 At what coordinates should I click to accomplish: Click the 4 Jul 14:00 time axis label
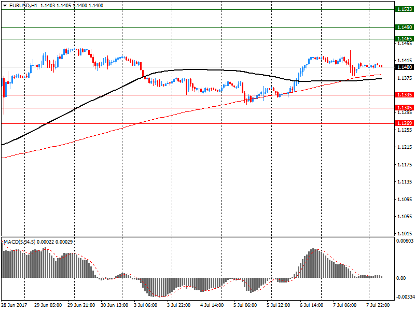212,305
